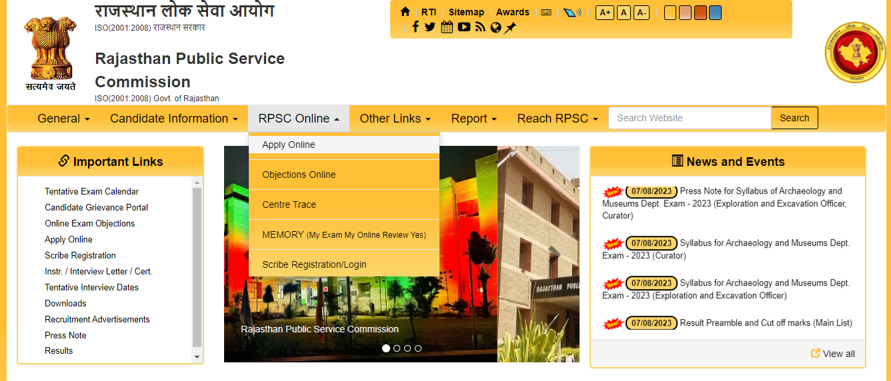Viewport: 891px width, 381px height.
Task: Click the View all external link icon
Action: [815, 353]
